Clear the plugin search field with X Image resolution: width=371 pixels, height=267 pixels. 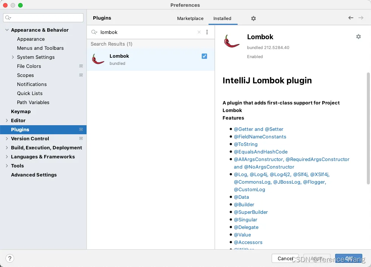(199, 32)
